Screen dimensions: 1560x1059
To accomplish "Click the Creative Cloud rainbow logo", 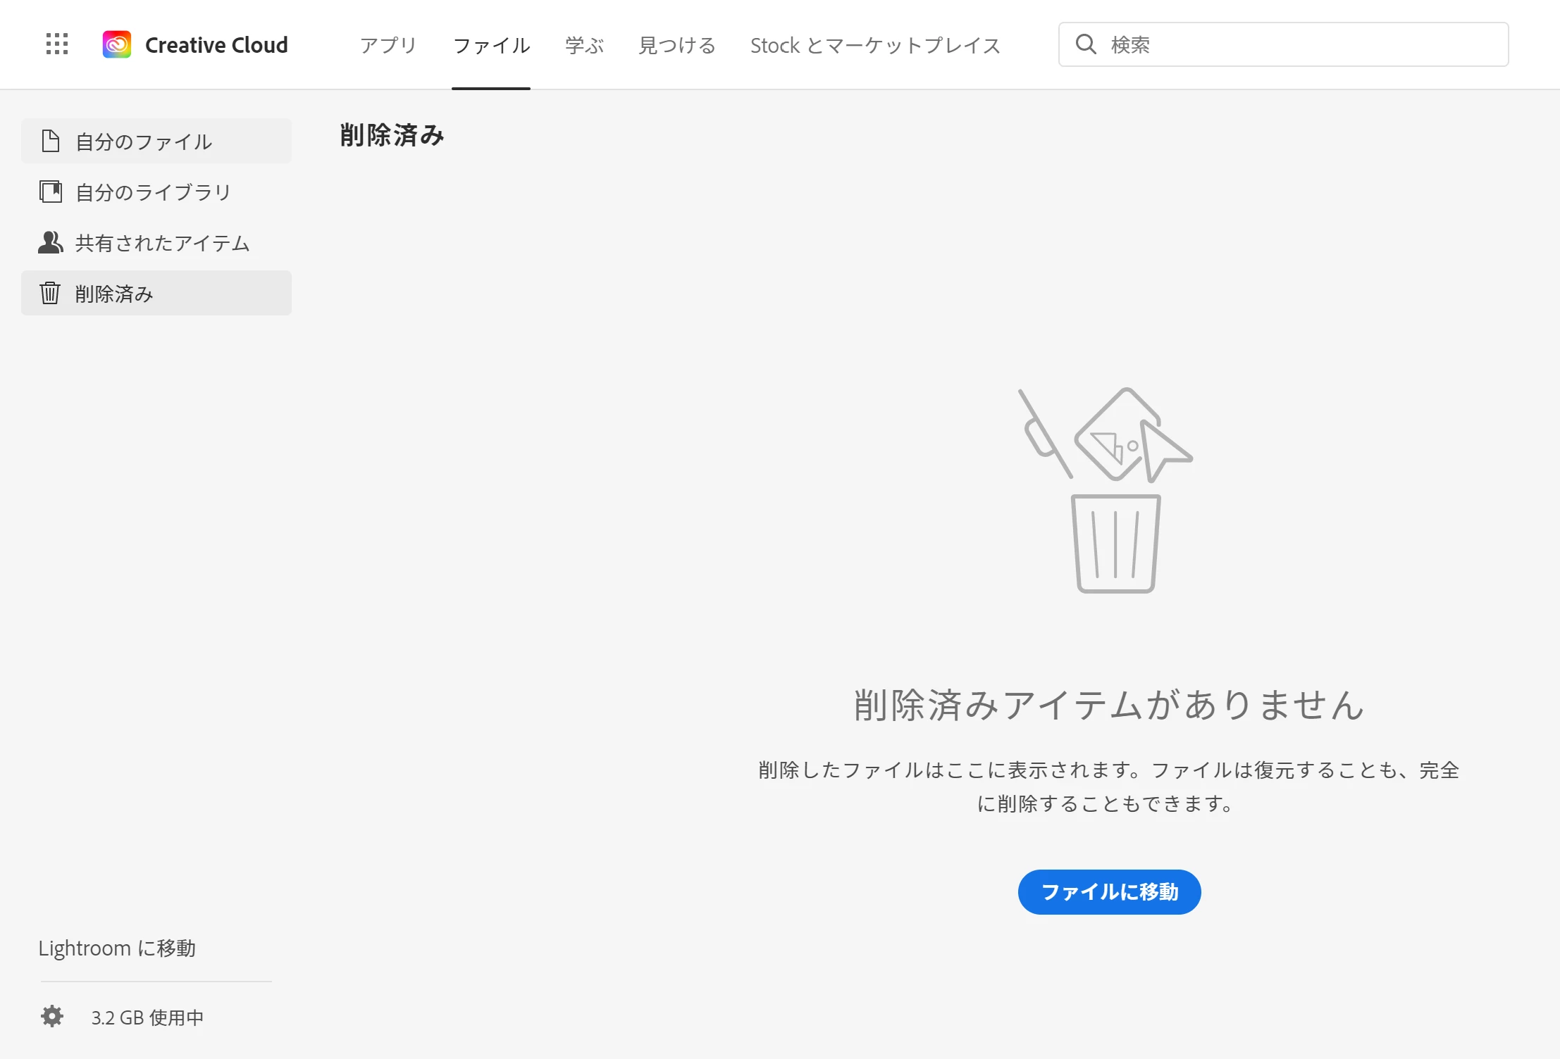I will click(117, 44).
